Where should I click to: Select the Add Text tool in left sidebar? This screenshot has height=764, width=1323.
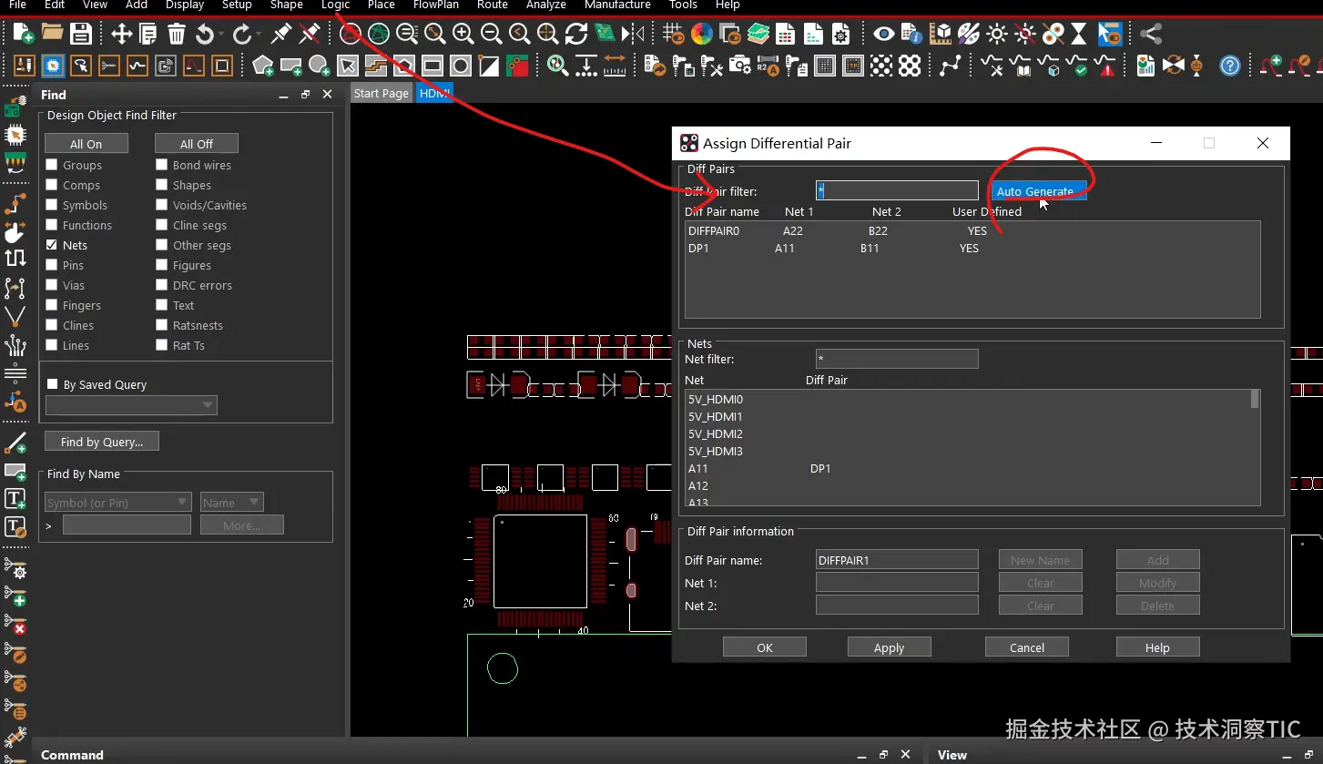[15, 498]
